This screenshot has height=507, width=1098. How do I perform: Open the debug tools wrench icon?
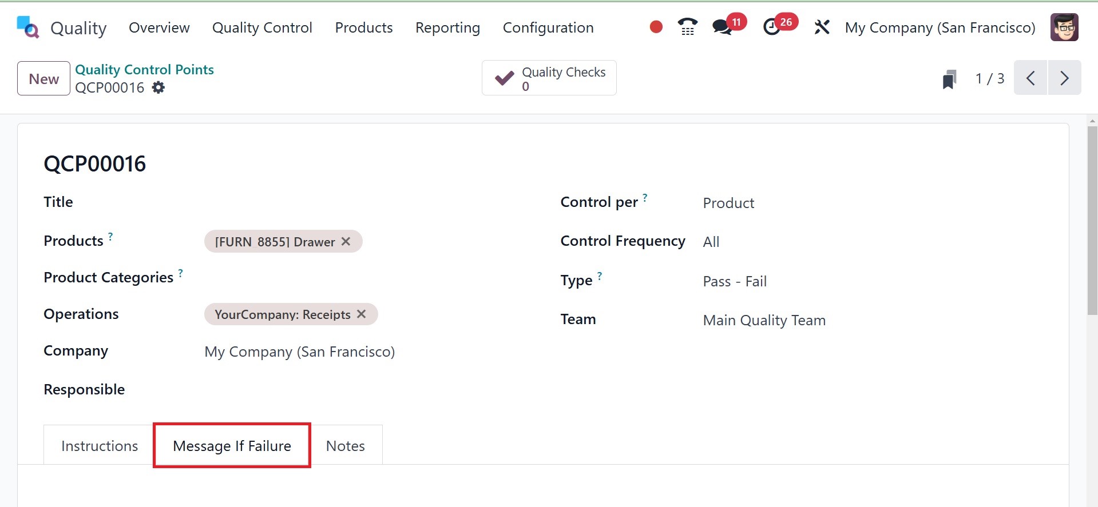(822, 27)
